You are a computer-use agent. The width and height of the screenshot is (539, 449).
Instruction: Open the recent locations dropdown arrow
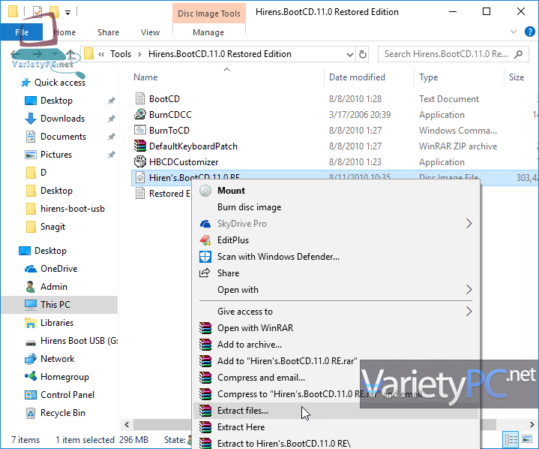click(x=55, y=54)
